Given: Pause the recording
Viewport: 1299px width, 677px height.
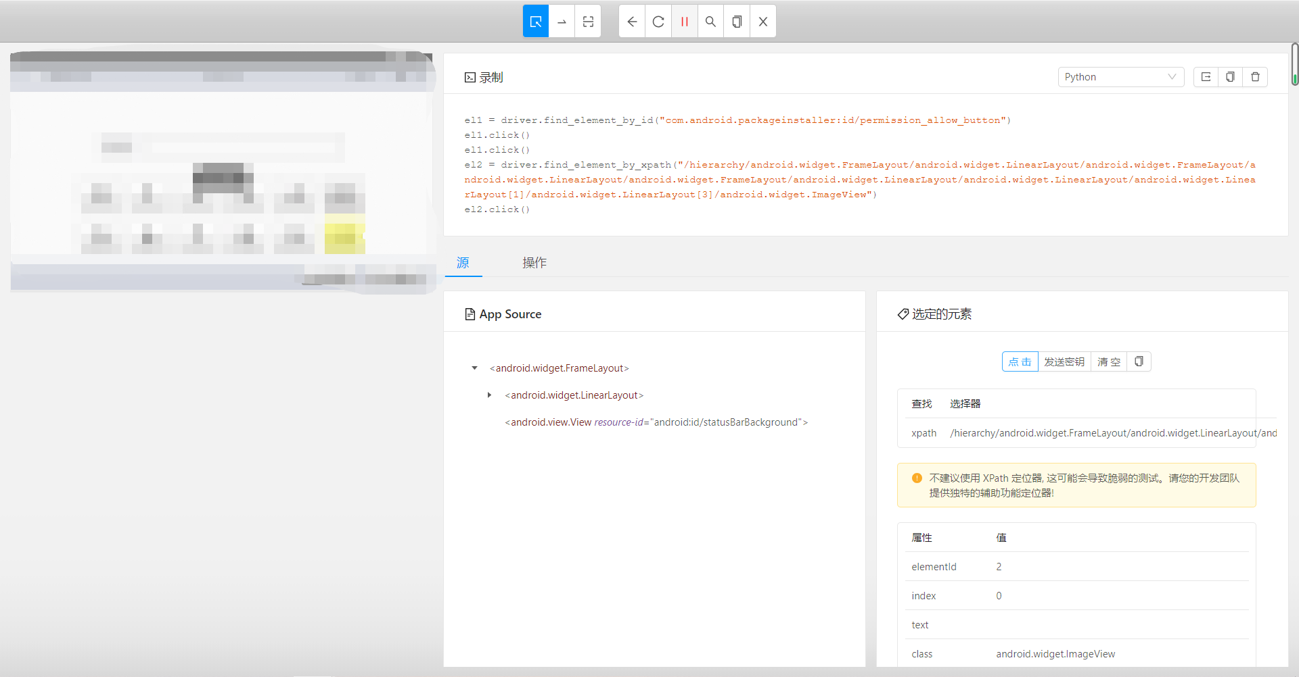Looking at the screenshot, I should tap(684, 22).
